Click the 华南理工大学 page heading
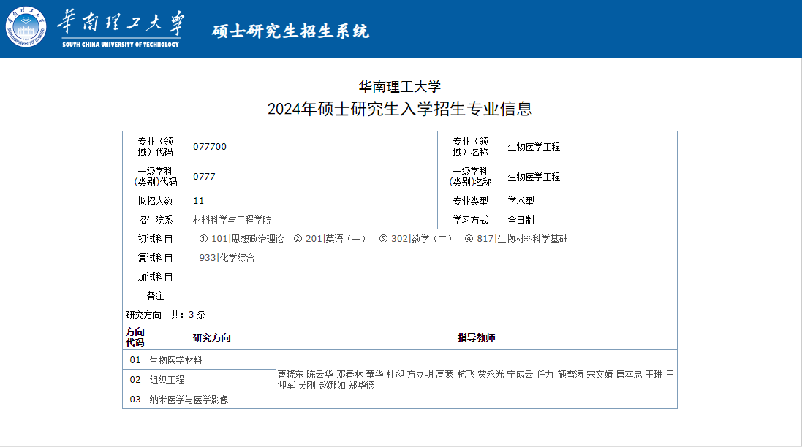 tap(399, 86)
